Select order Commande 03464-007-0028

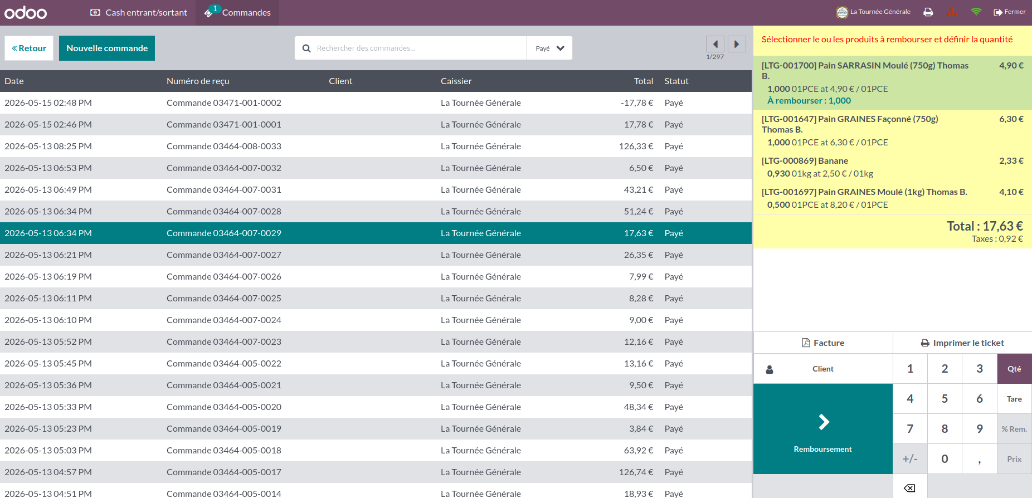coord(376,212)
